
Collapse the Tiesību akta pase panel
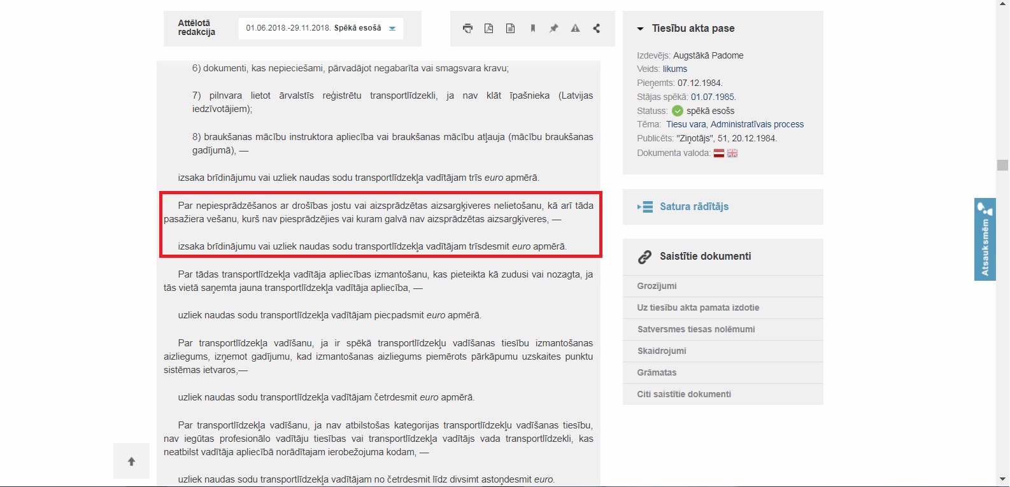tap(641, 29)
